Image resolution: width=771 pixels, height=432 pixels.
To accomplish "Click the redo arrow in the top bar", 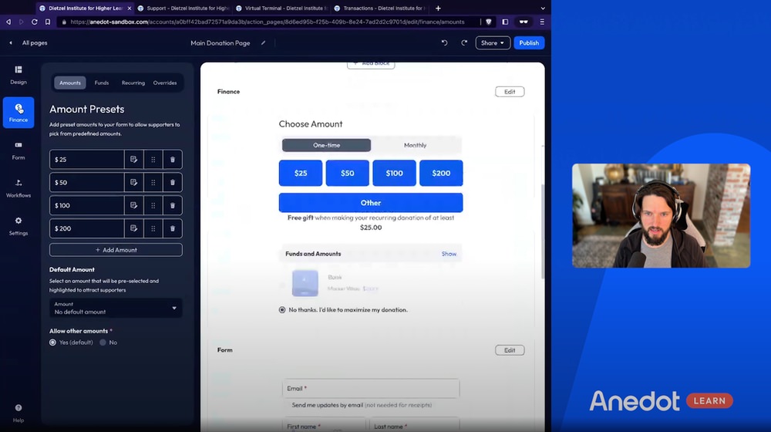I will (x=463, y=42).
